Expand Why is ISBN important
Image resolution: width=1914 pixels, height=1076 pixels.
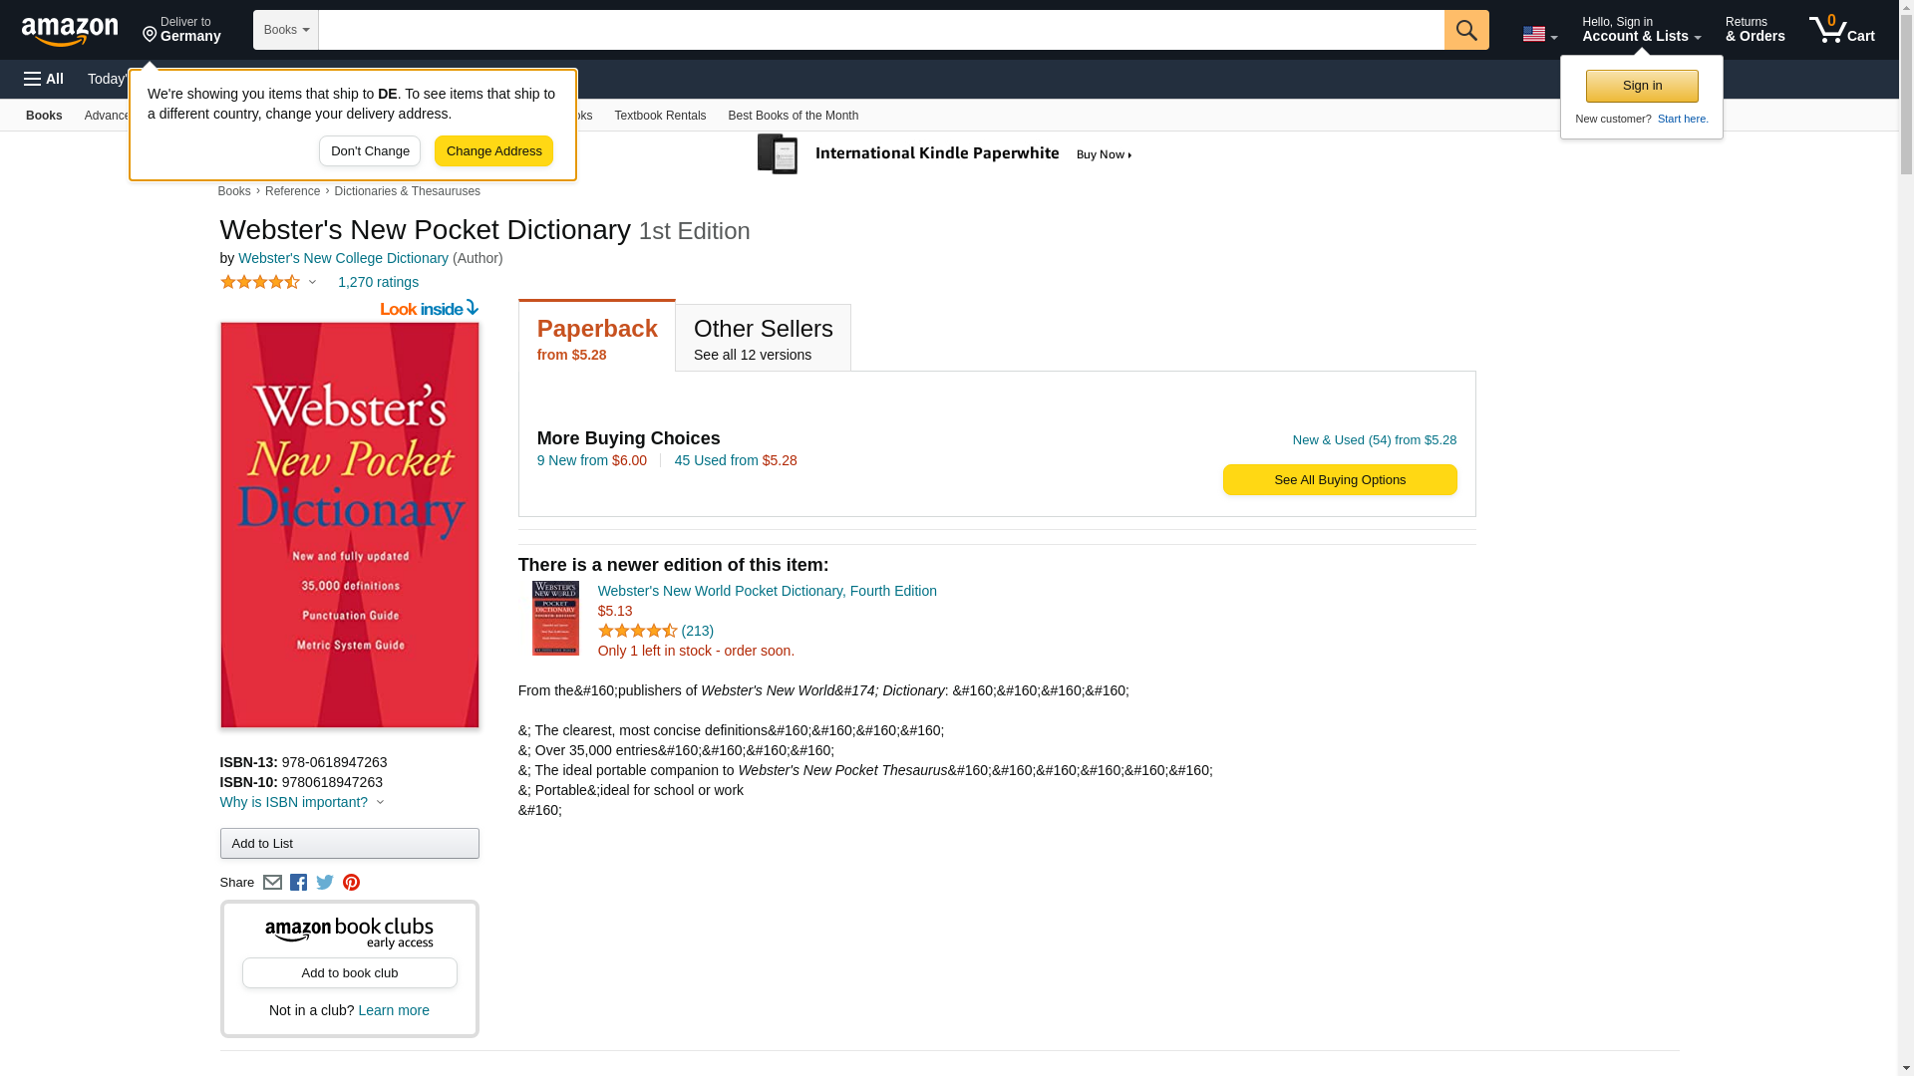301,802
